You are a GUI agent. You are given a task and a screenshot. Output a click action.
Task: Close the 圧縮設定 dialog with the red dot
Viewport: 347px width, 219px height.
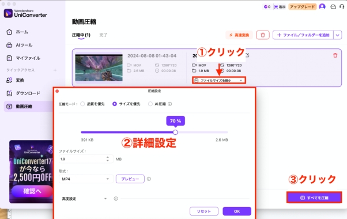(x=57, y=91)
